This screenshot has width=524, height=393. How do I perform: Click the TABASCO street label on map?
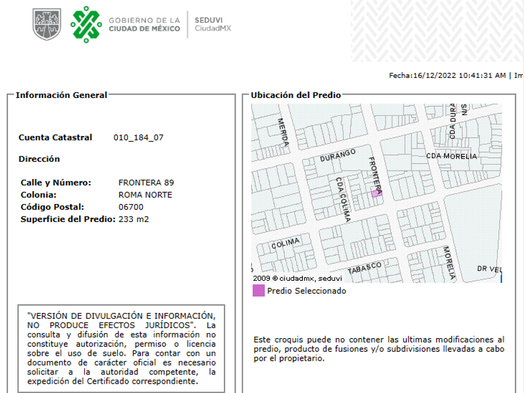click(364, 268)
